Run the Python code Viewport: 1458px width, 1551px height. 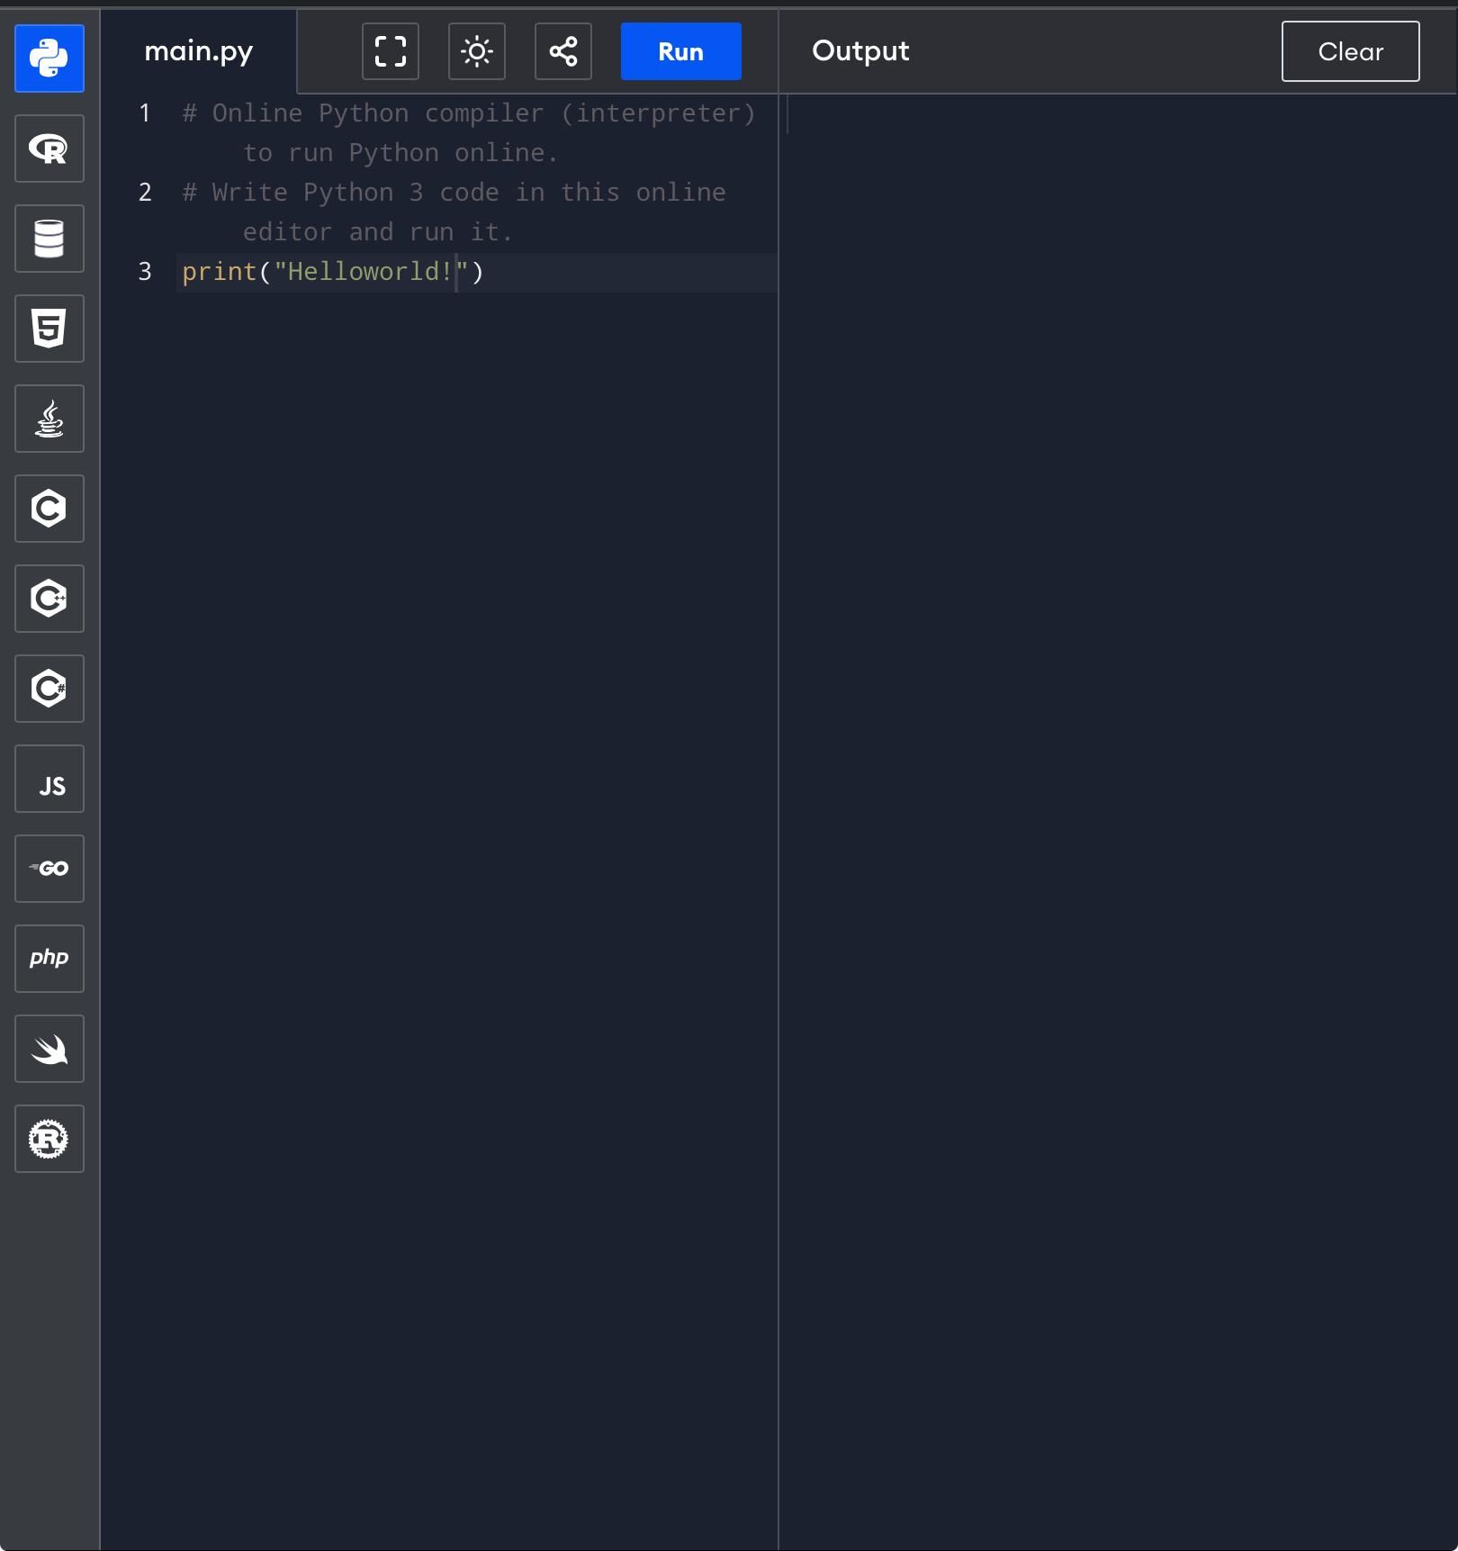679,51
